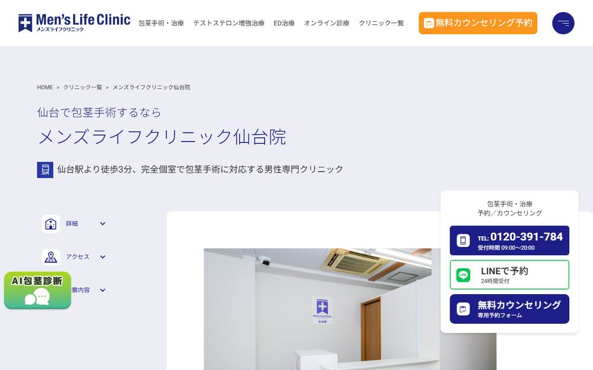Click the phone icon in the TEL button
The height and width of the screenshot is (370, 593).
[x=463, y=240]
